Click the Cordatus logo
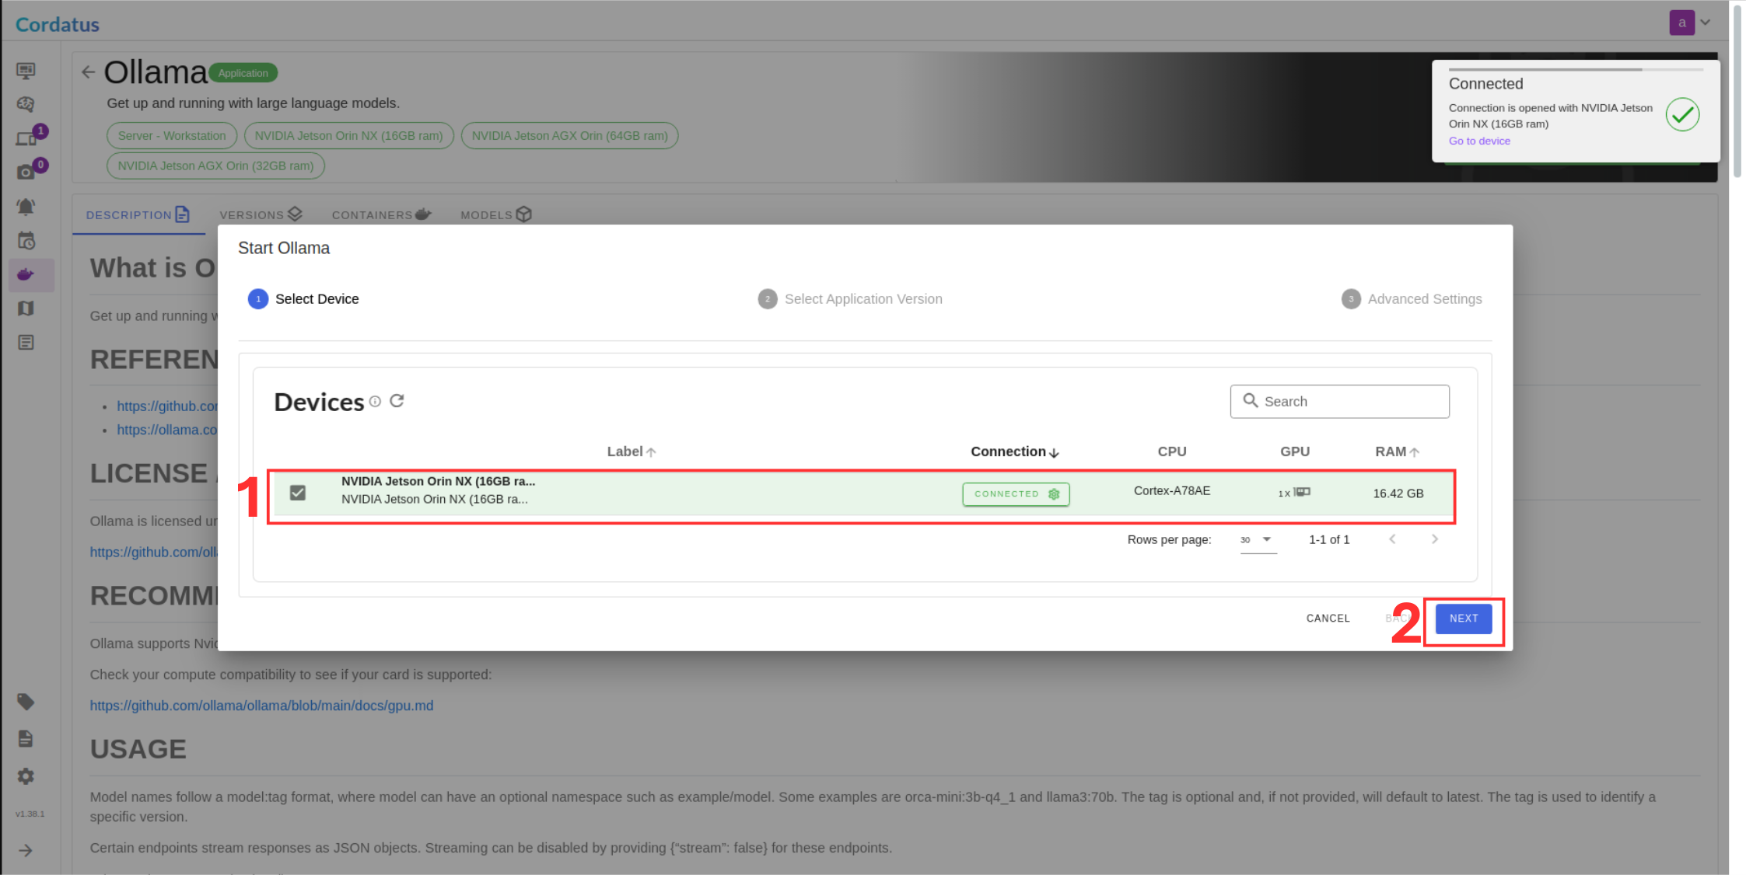Screen dimensions: 1746x875 point(58,24)
